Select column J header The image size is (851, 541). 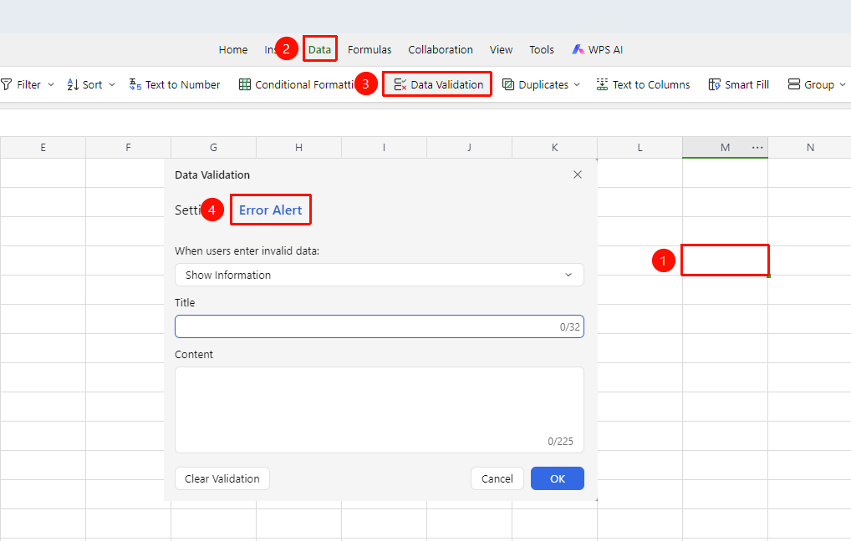pos(469,148)
